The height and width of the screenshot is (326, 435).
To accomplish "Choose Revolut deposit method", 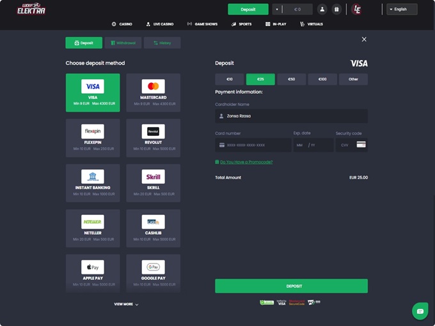I will (153, 138).
